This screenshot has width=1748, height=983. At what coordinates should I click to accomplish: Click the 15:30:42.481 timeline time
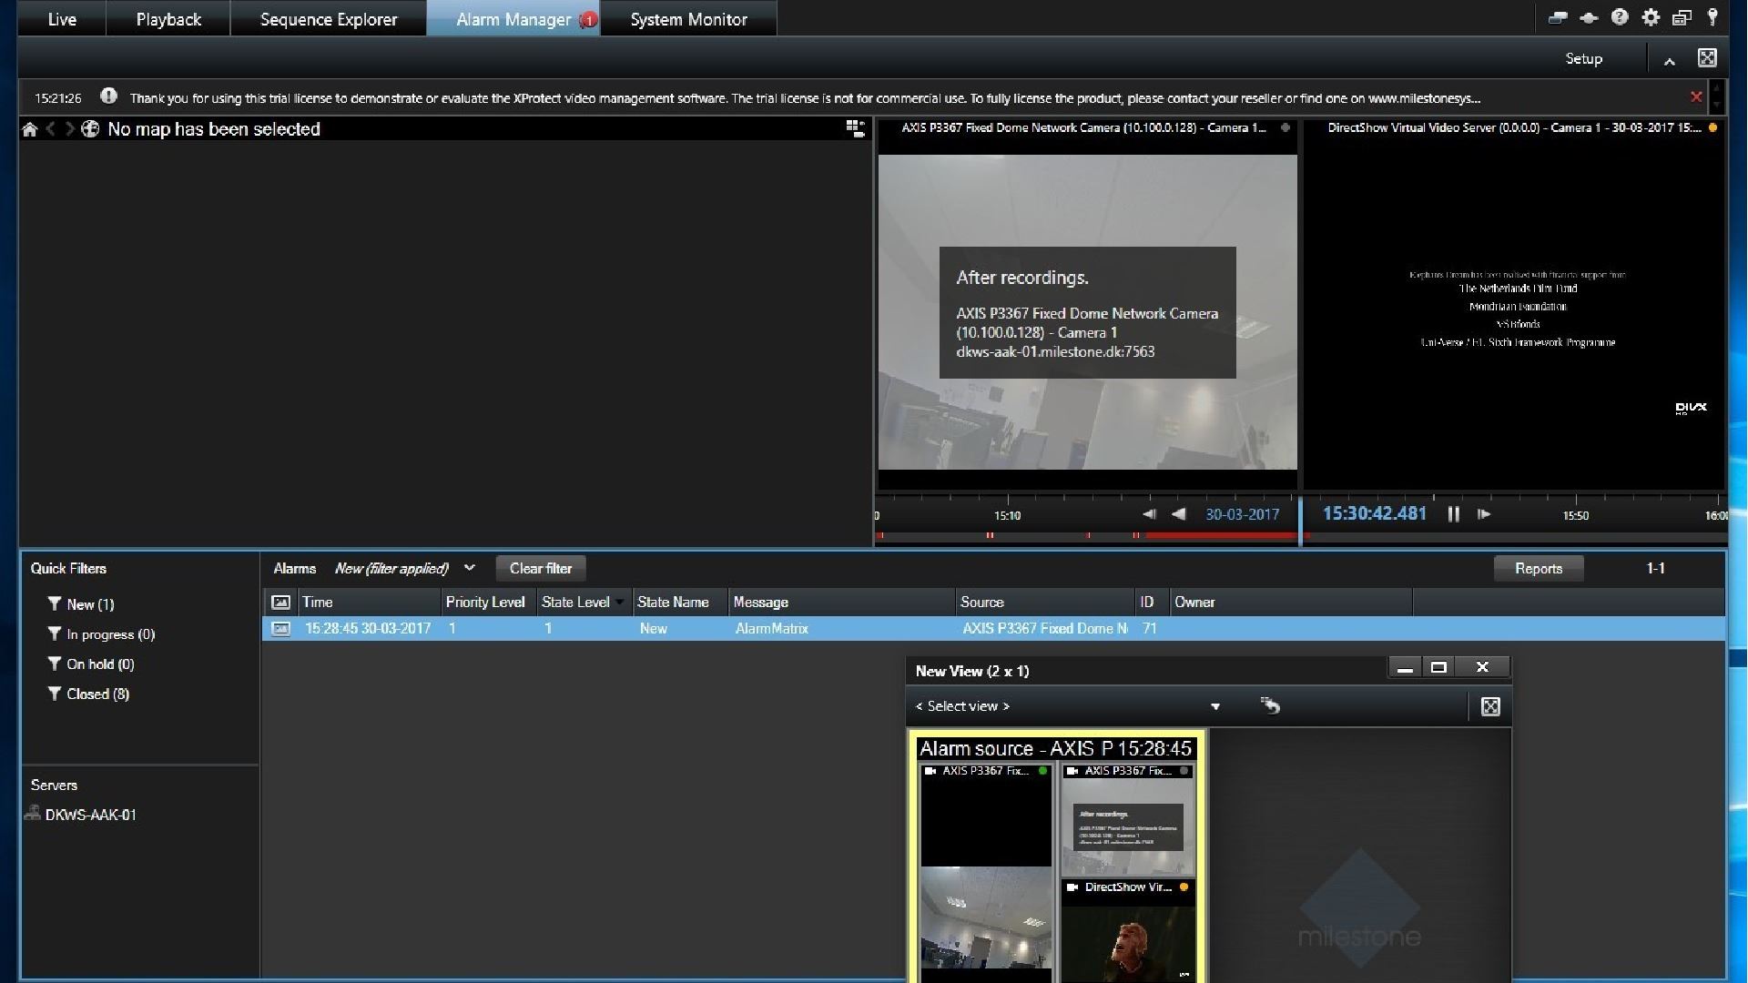1374,513
